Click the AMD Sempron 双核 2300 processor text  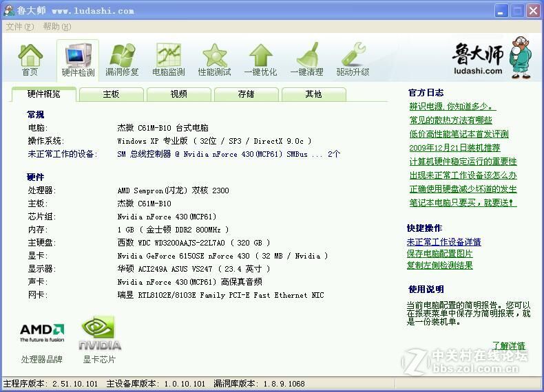click(173, 190)
